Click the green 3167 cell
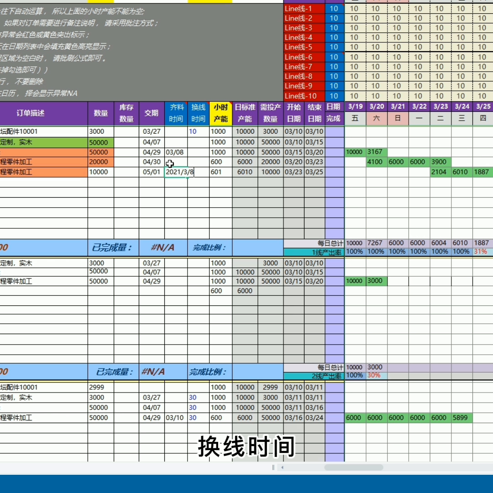493x493 pixels. (377, 152)
